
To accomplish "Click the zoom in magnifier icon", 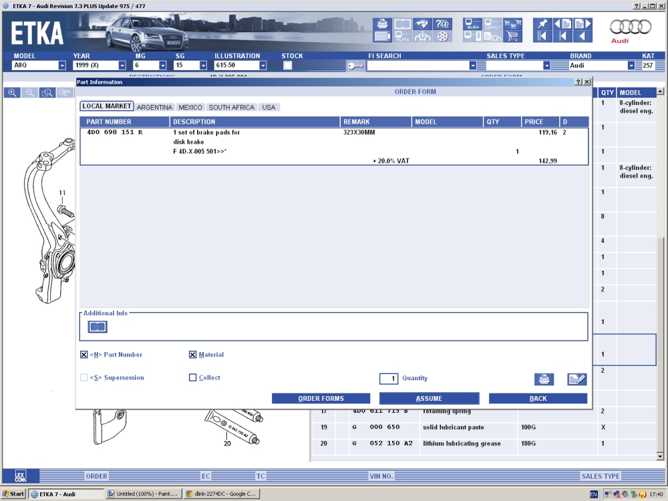I will [x=12, y=92].
